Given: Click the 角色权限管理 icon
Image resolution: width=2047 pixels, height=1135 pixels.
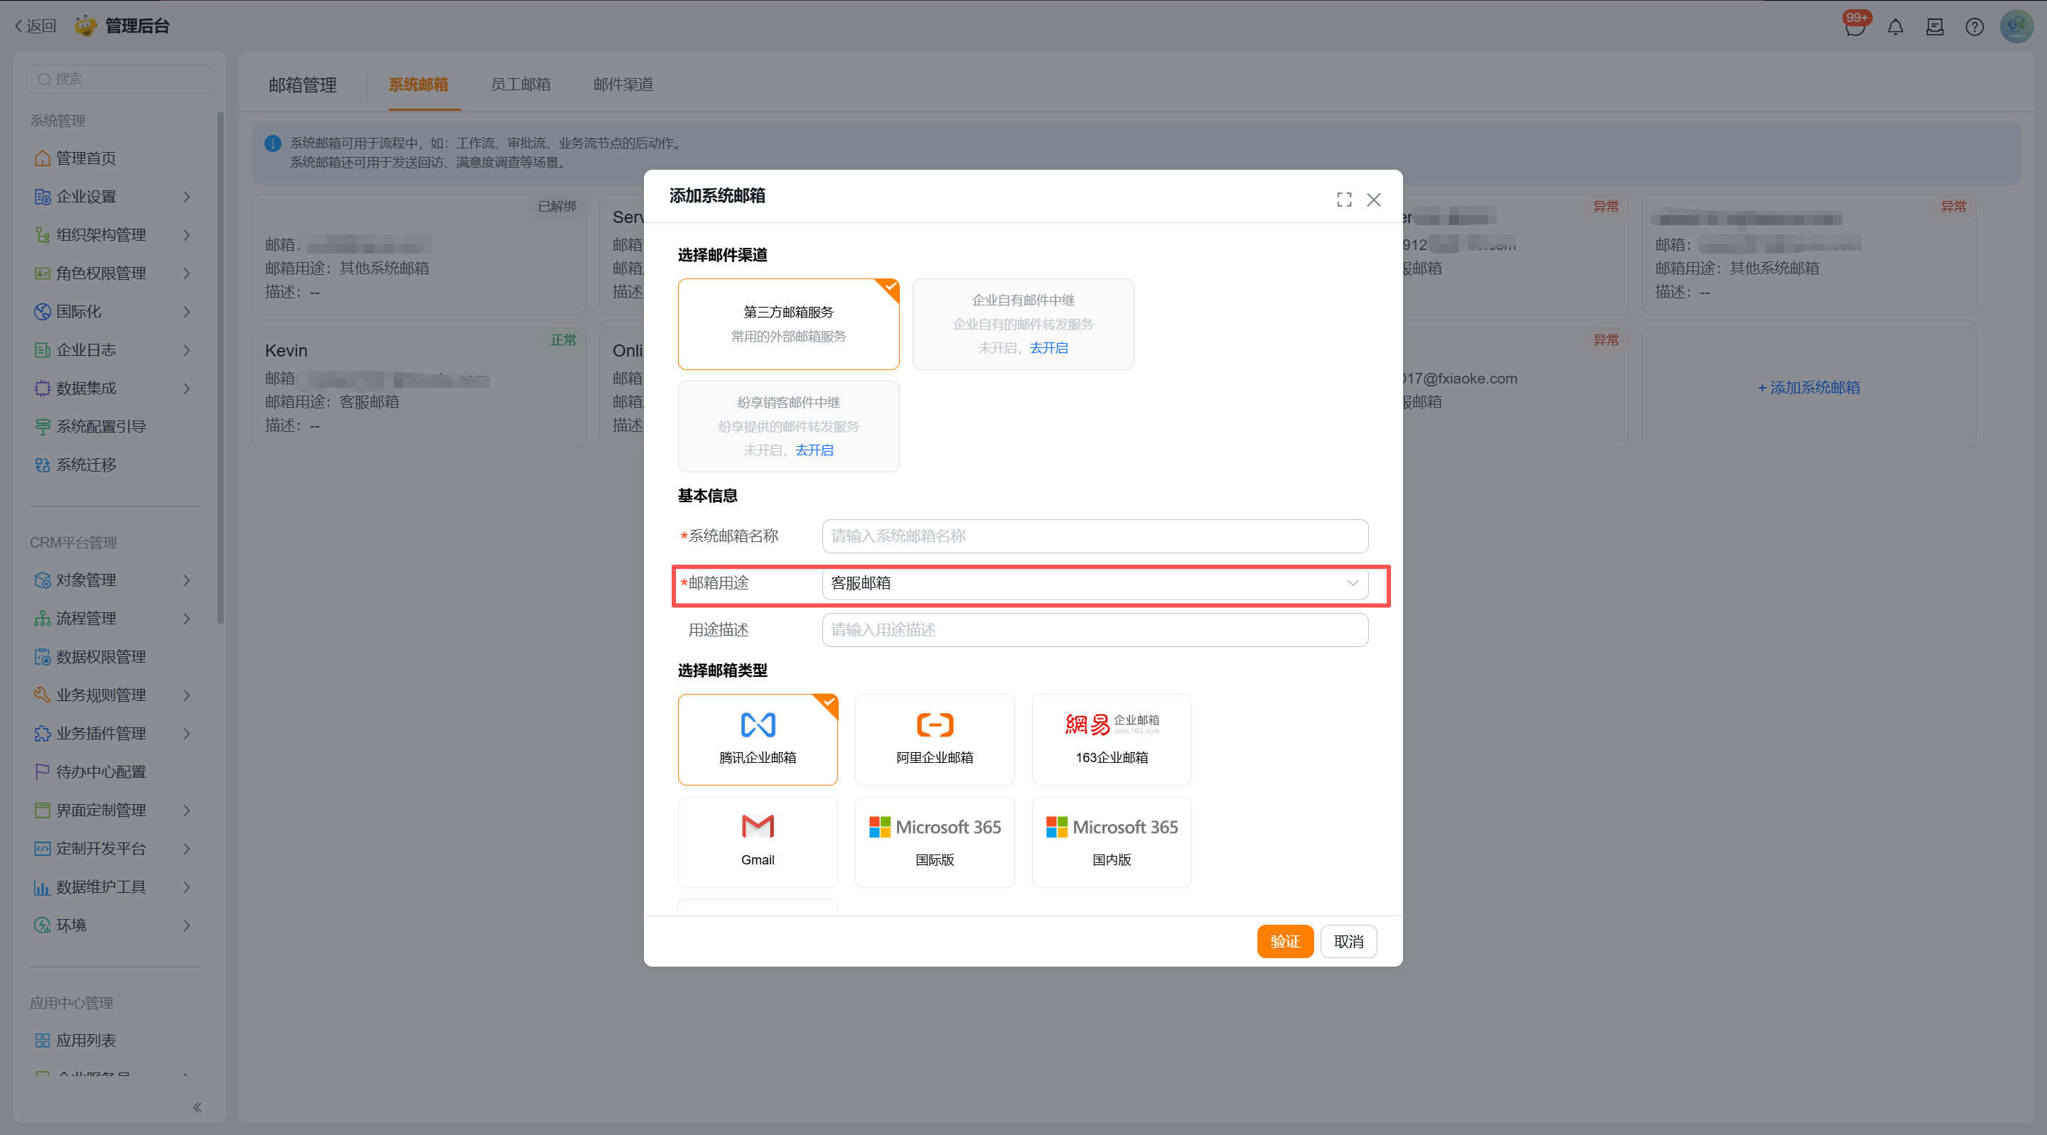Looking at the screenshot, I should 42,273.
